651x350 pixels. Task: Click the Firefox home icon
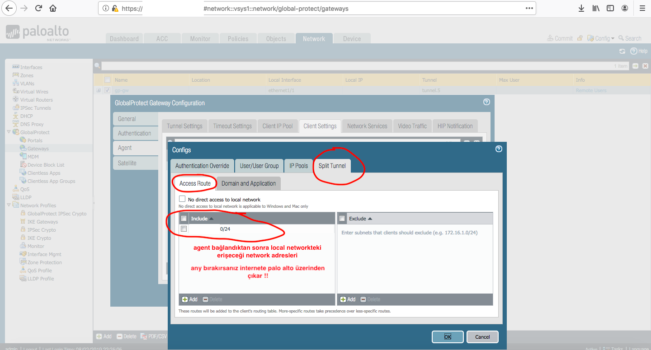(x=53, y=8)
